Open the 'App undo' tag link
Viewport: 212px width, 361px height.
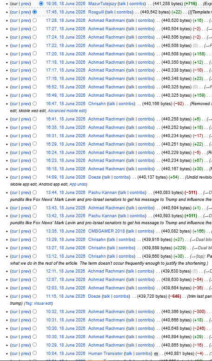click(78, 184)
